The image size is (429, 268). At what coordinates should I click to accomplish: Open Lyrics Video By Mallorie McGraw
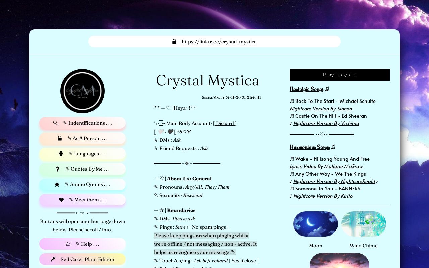click(326, 166)
